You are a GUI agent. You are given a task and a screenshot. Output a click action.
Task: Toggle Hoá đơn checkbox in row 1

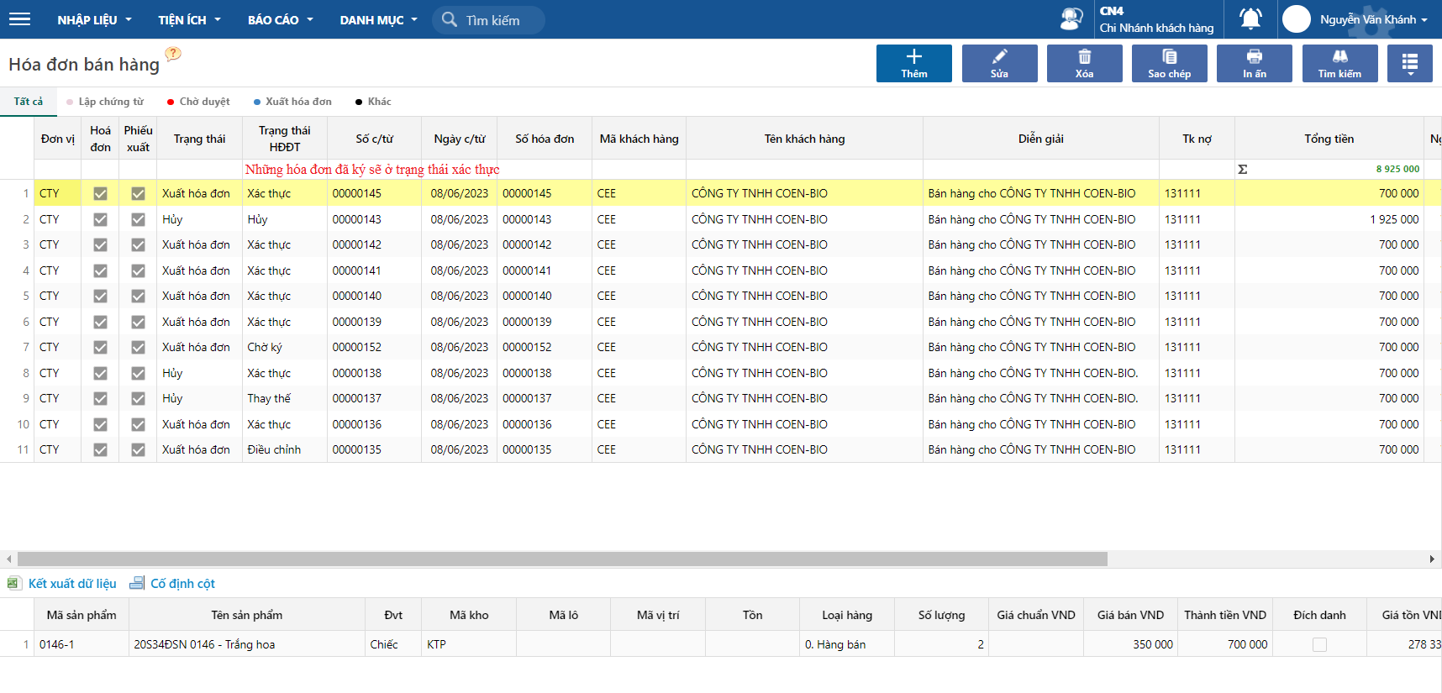click(x=100, y=194)
